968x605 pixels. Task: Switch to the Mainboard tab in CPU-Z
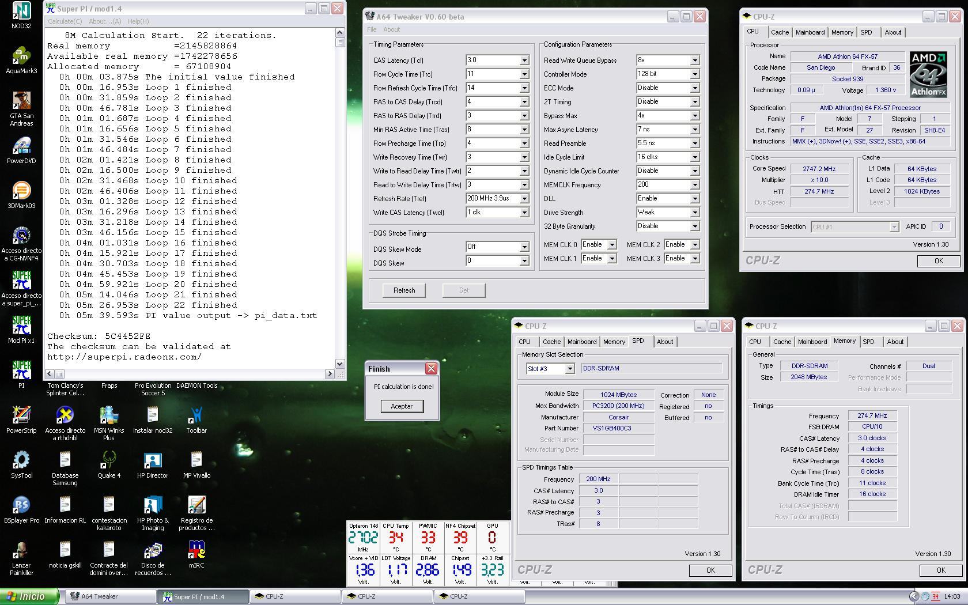[810, 32]
